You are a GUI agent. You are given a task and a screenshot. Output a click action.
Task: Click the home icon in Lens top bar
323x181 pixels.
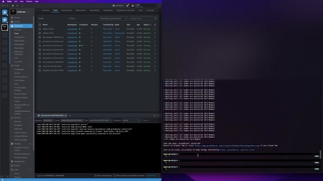[13, 6]
